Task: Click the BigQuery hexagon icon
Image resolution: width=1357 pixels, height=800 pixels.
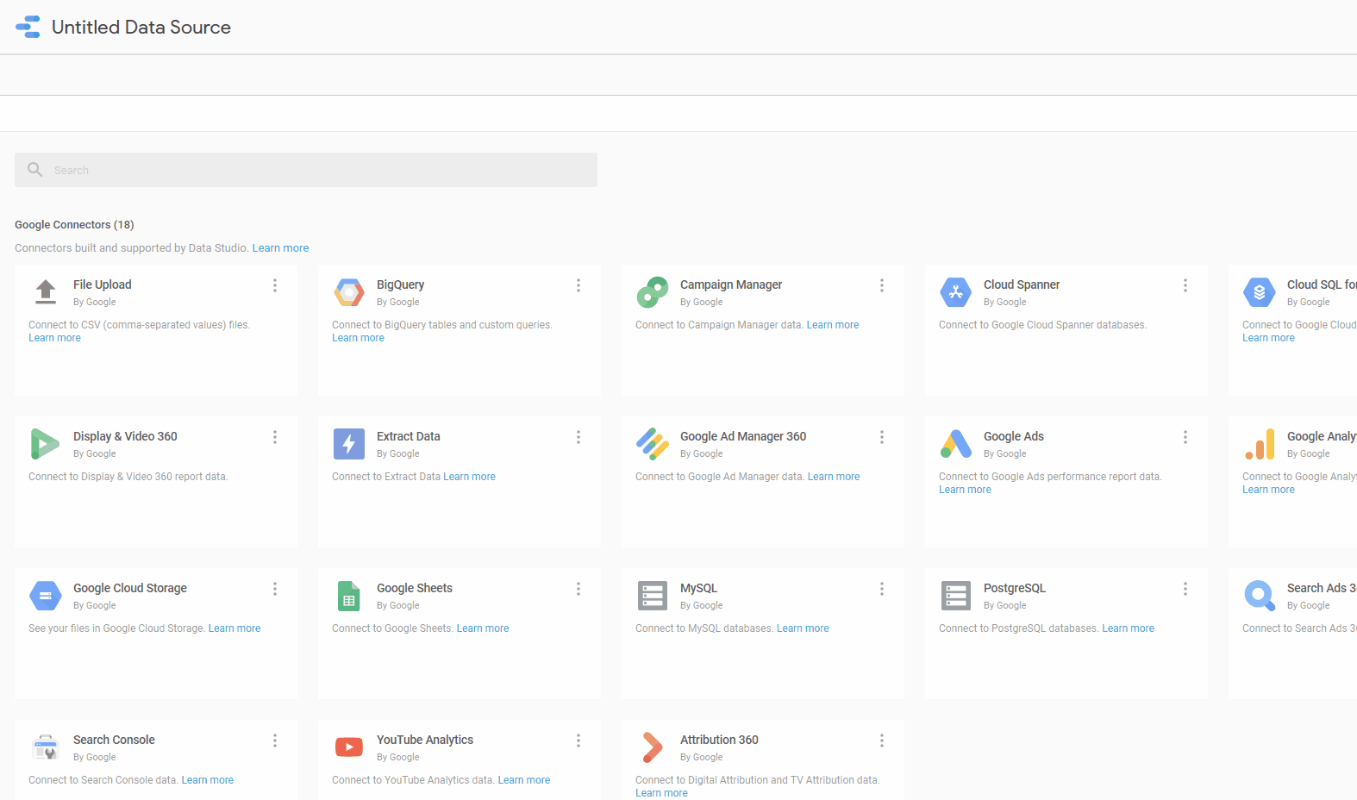Action: pos(349,293)
